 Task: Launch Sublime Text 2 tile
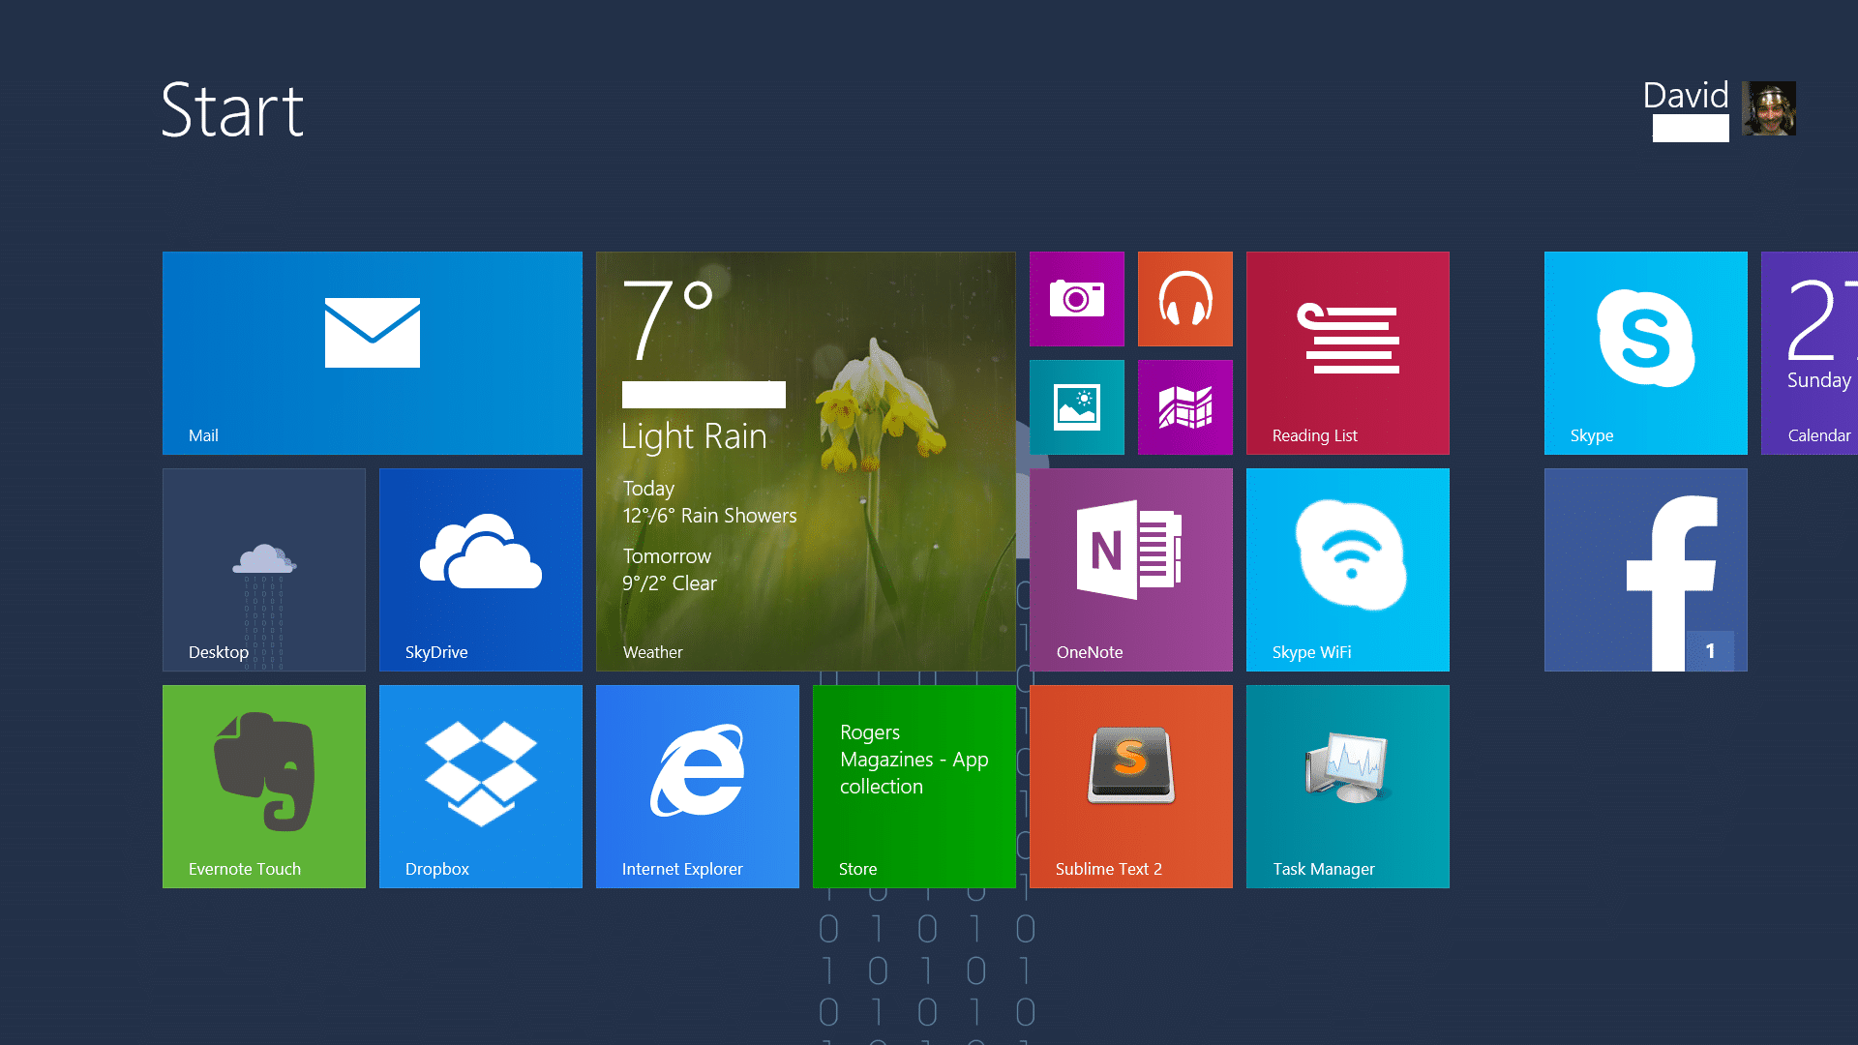1131,787
